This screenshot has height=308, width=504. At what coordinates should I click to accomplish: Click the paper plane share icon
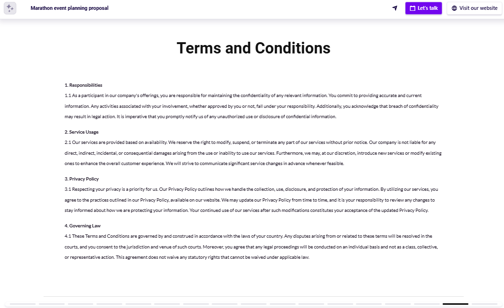[x=394, y=8]
